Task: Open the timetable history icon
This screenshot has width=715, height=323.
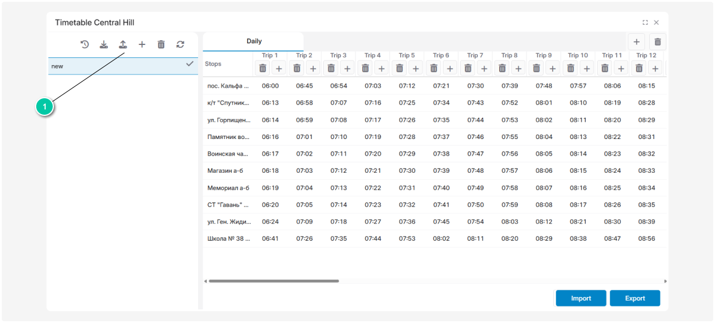Action: pyautogui.click(x=85, y=44)
